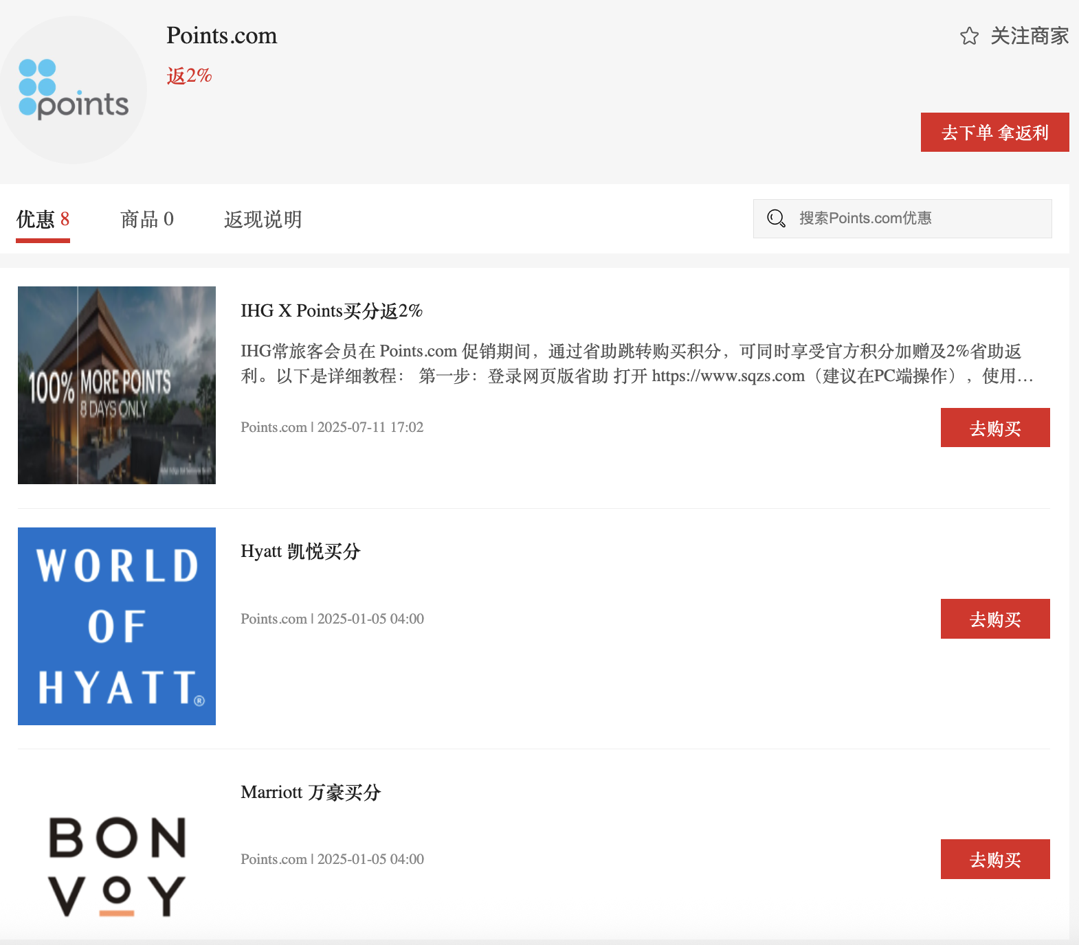This screenshot has width=1079, height=945.
Task: Open the 返现说明 tab
Action: [263, 220]
